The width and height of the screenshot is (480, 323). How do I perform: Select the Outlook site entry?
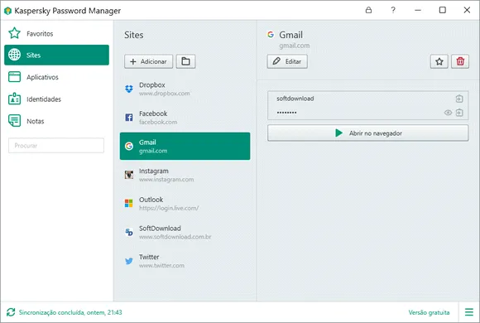(185, 204)
